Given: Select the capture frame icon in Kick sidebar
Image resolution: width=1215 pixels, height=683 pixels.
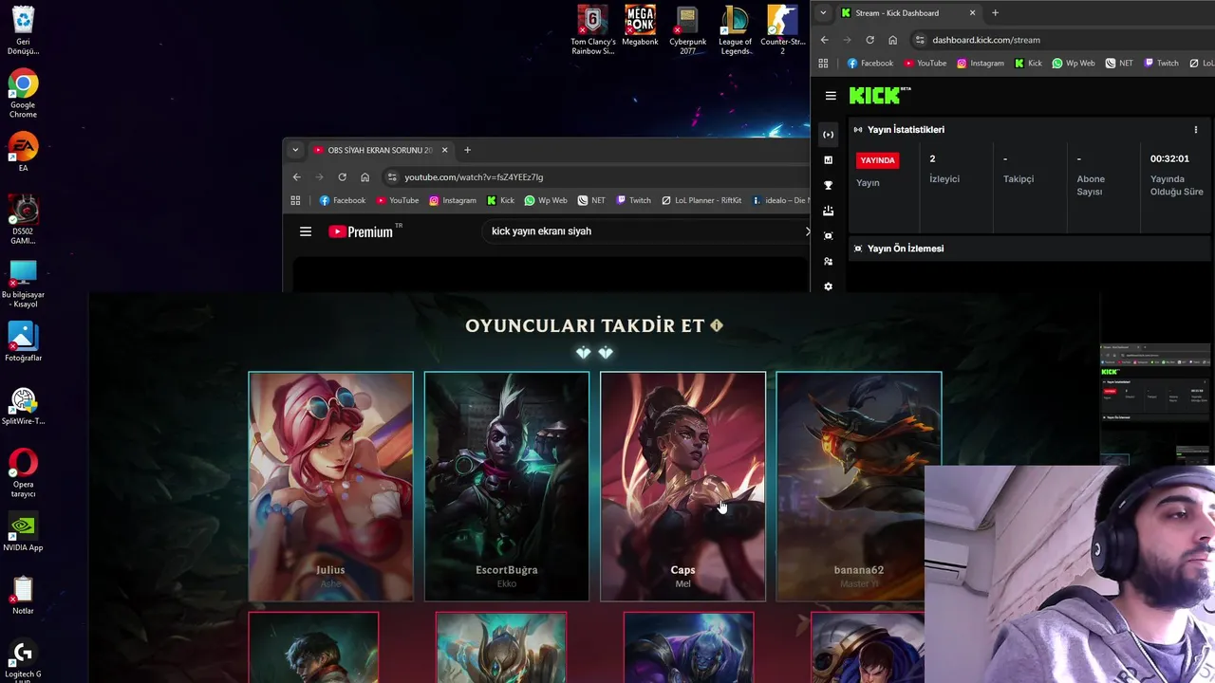Looking at the screenshot, I should point(828,235).
